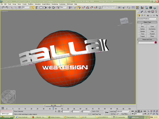The width and height of the screenshot is (159, 119).
Task: Toggle Set Key mode
Action: [x=113, y=114]
